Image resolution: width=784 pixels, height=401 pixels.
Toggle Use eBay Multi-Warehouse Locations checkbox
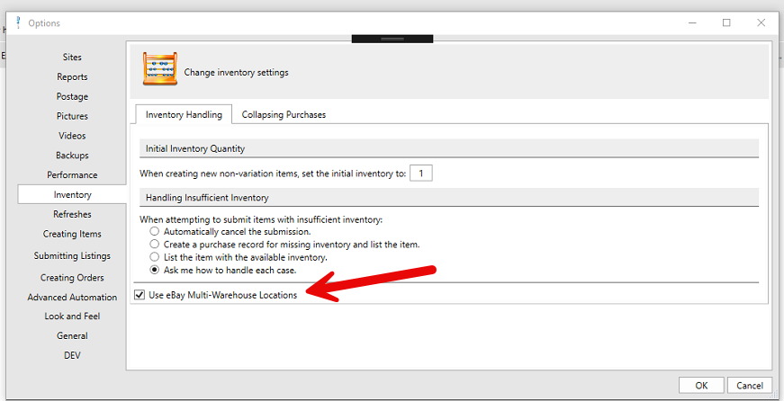139,295
